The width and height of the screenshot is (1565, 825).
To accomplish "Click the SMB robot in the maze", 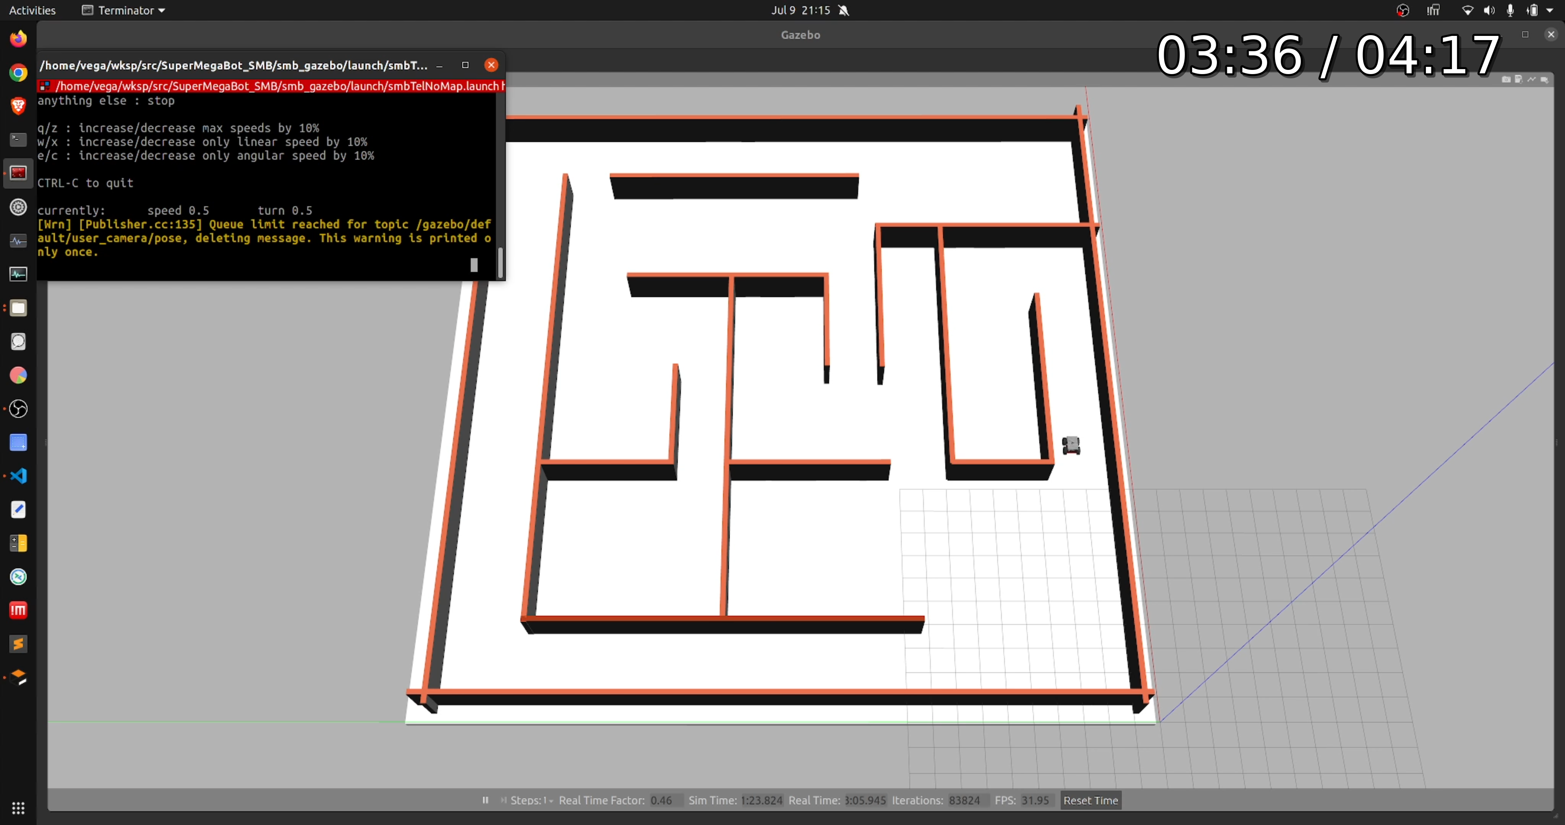I will coord(1071,445).
